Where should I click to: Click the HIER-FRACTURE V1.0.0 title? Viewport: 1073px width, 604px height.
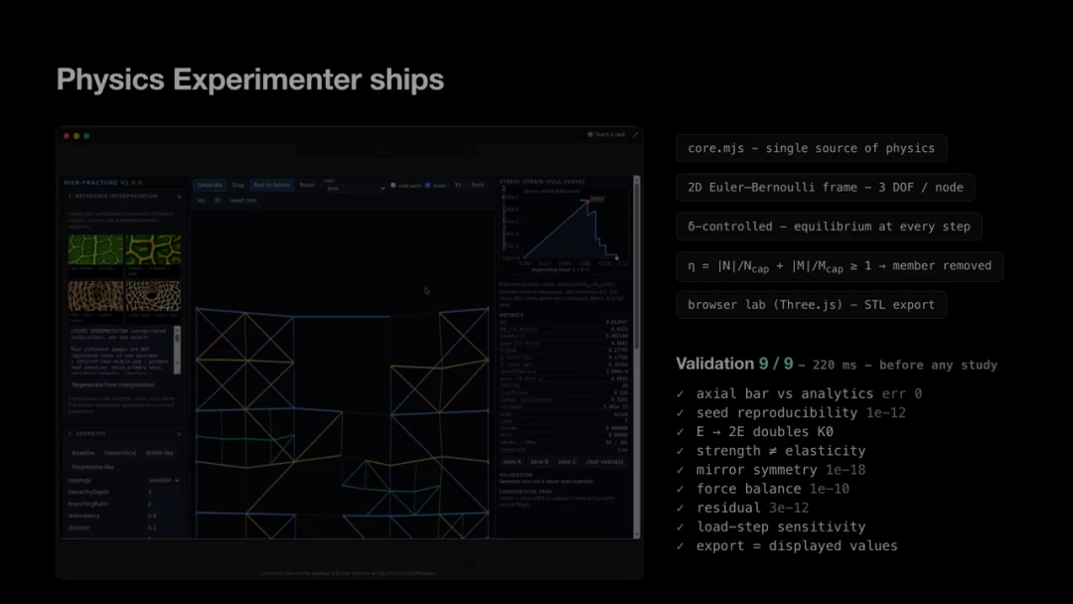[102, 183]
